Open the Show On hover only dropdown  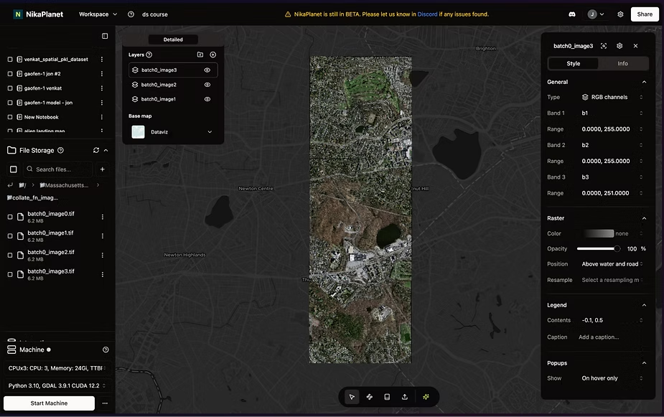(612, 378)
